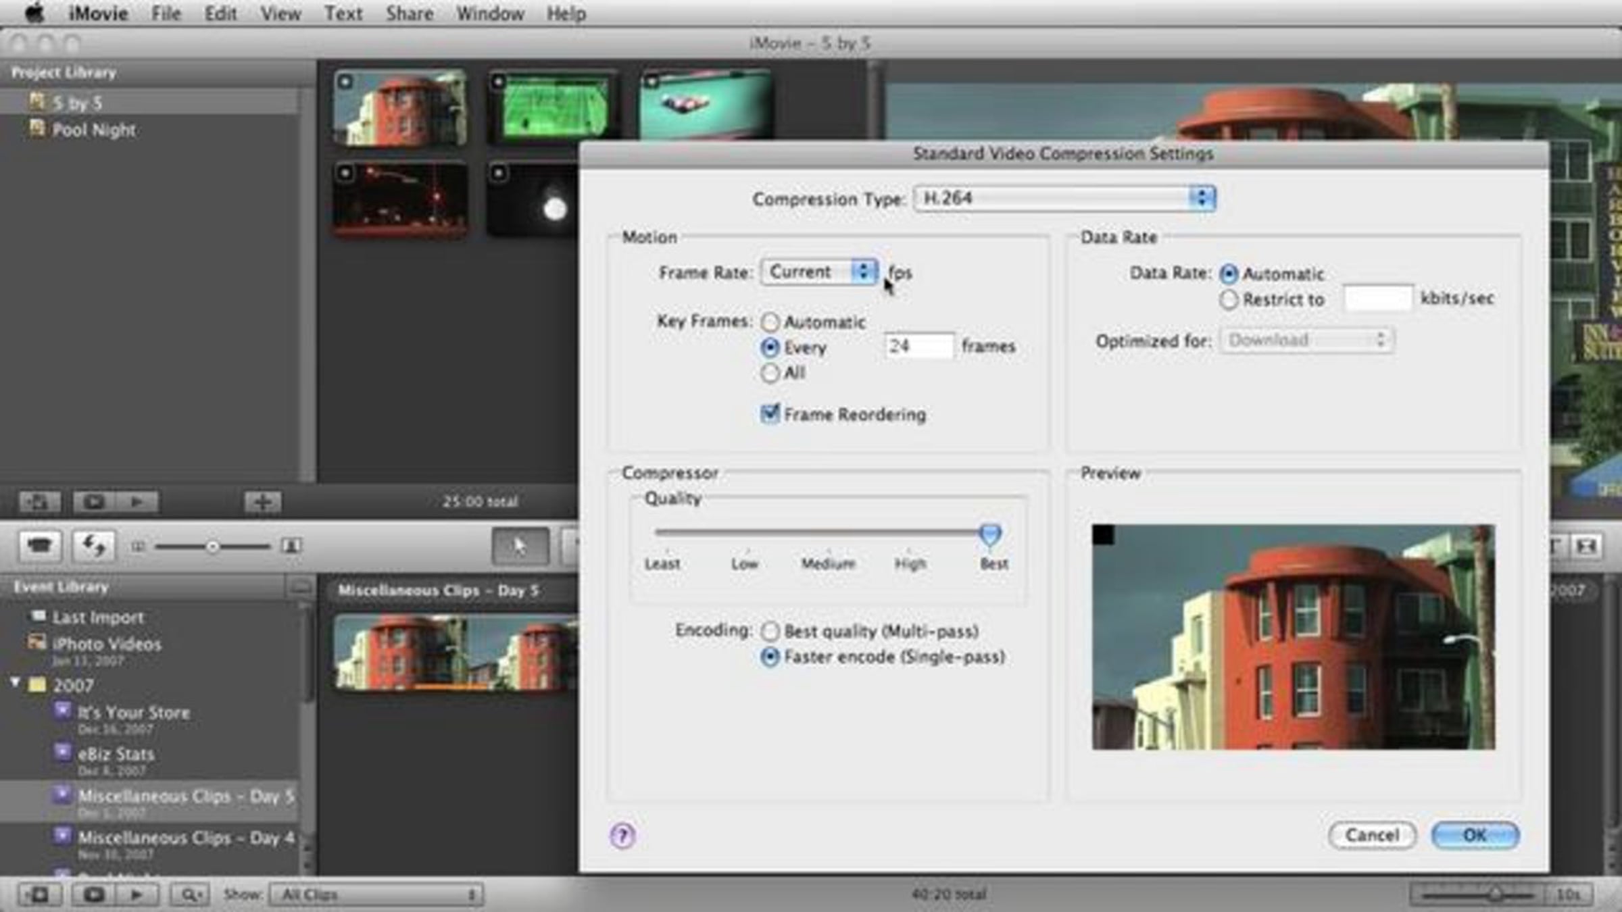The image size is (1622, 912).
Task: Collapse the 2007 folder in Event Library
Action: tap(15, 684)
